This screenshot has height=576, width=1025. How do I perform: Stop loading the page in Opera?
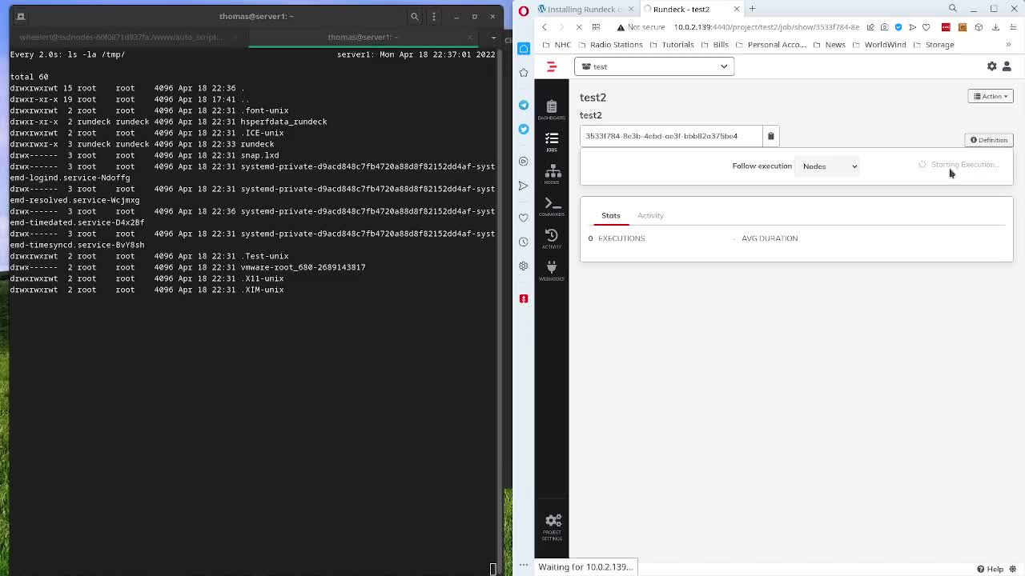point(579,27)
